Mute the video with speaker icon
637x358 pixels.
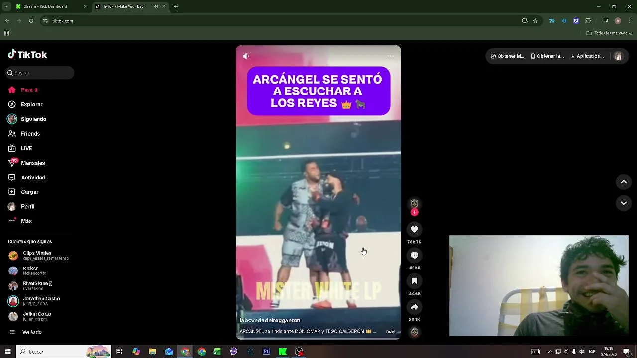[x=246, y=56]
